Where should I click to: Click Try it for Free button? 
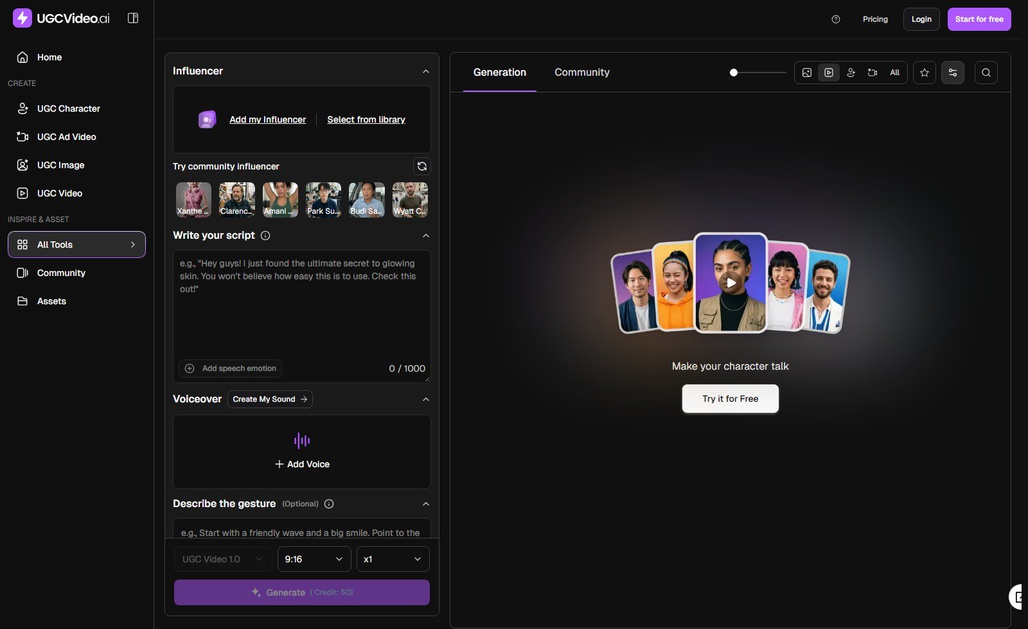(731, 399)
